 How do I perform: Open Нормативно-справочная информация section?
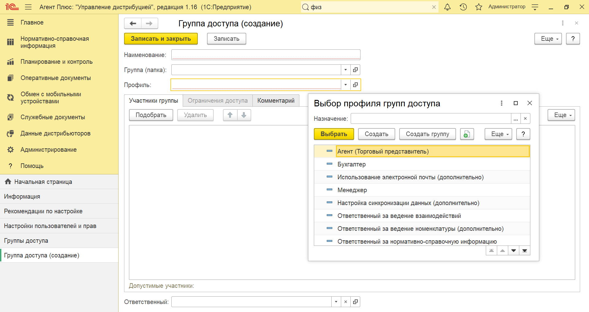click(59, 42)
